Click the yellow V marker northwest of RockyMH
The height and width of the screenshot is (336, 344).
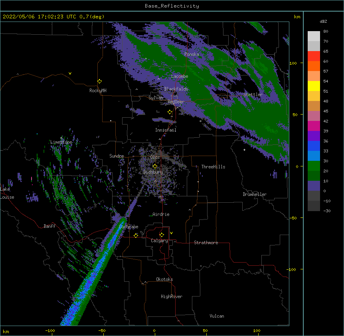coord(70,73)
